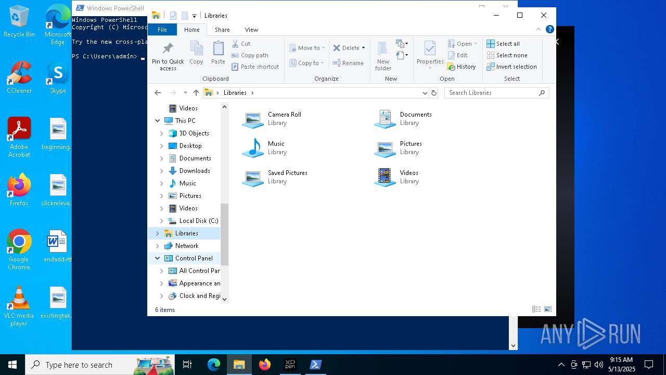Click Copy path in ribbon
Screen dimensions: 666x375
tap(250, 55)
